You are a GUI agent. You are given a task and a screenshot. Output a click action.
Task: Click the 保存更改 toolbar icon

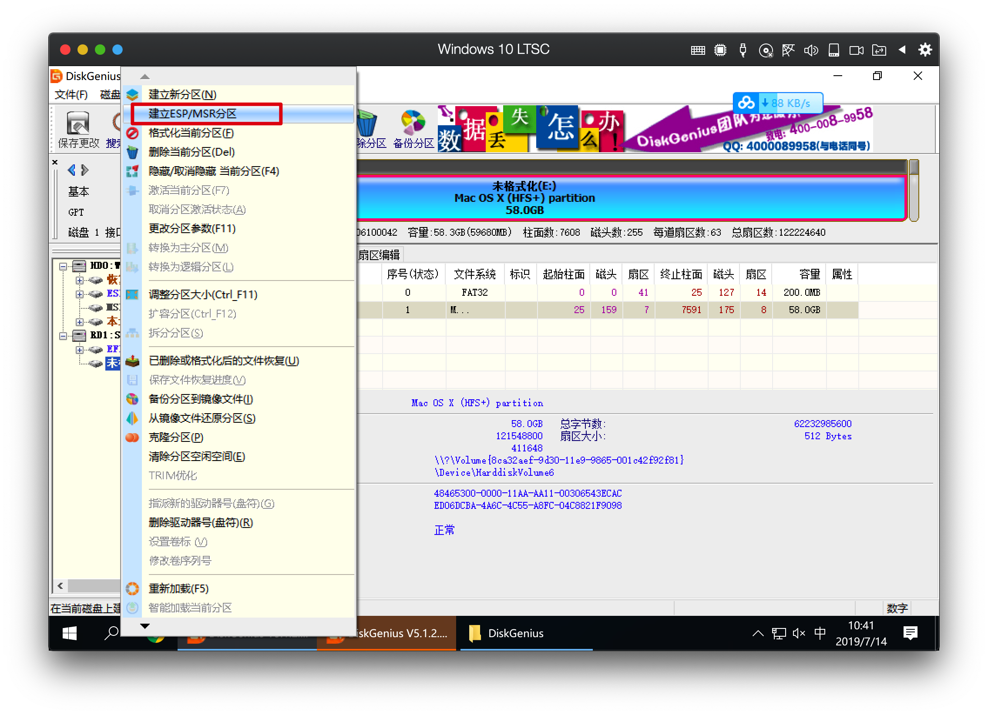[x=78, y=130]
